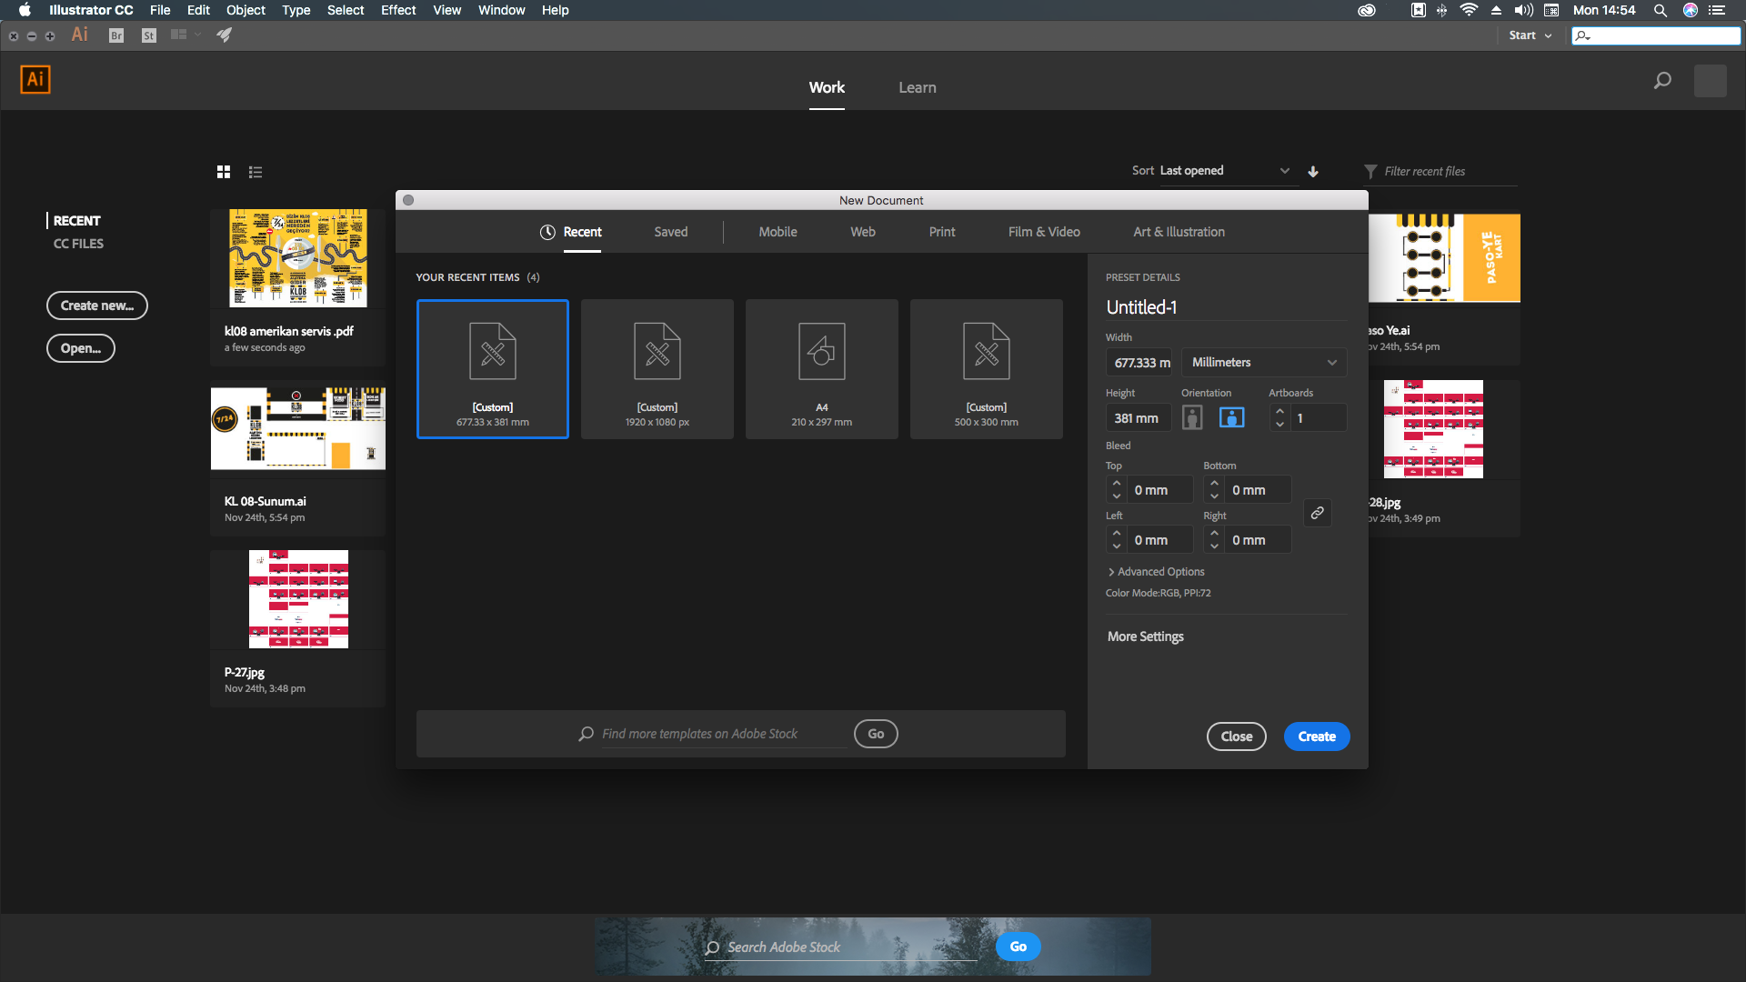Open the Object menu

246,10
